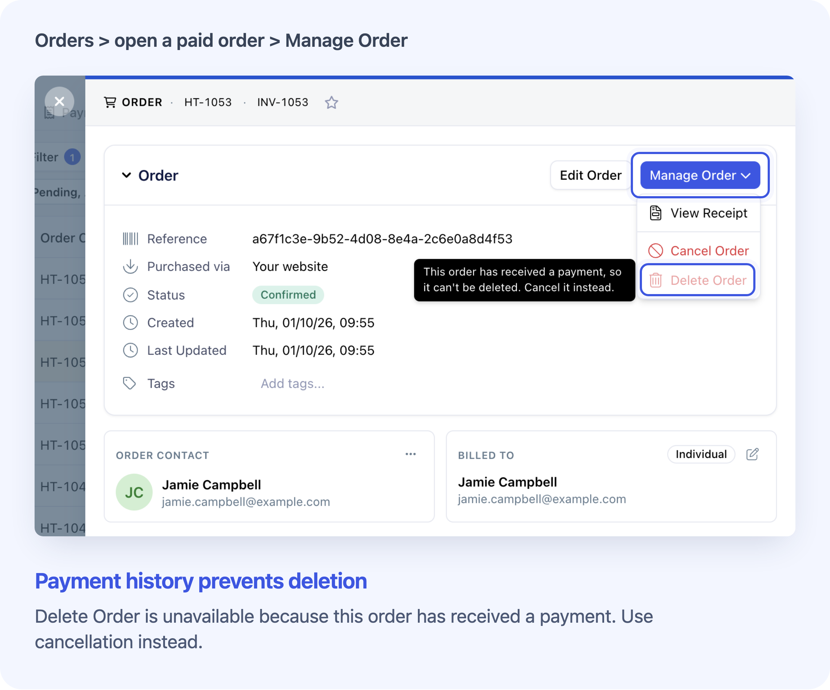Open the Manage Order dropdown
This screenshot has width=830, height=690.
coord(700,175)
